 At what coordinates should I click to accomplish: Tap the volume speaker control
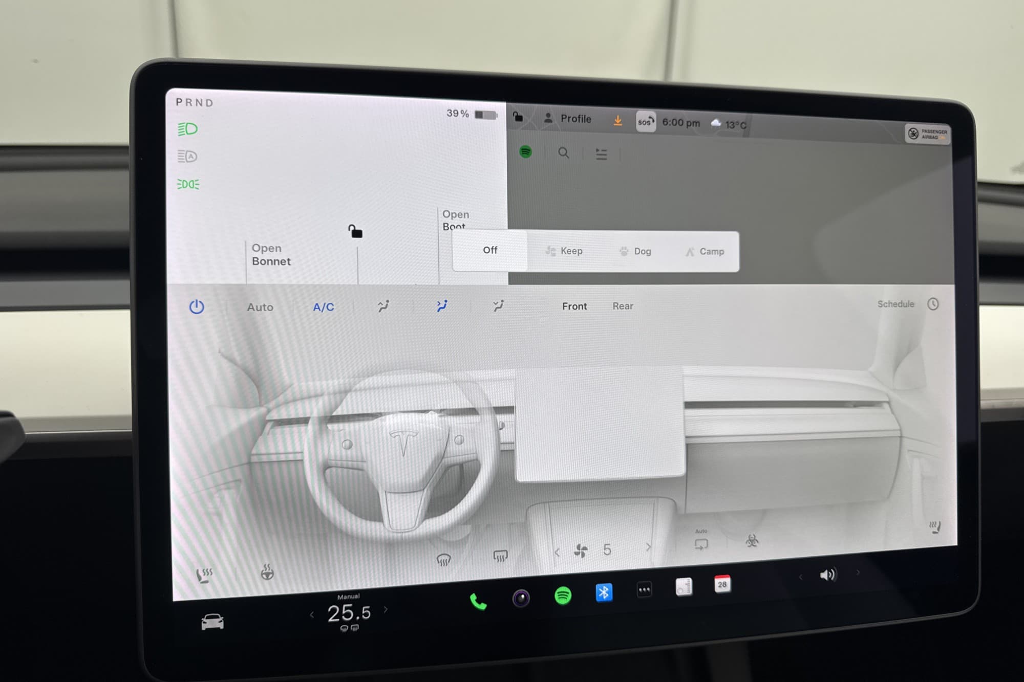[x=827, y=575]
